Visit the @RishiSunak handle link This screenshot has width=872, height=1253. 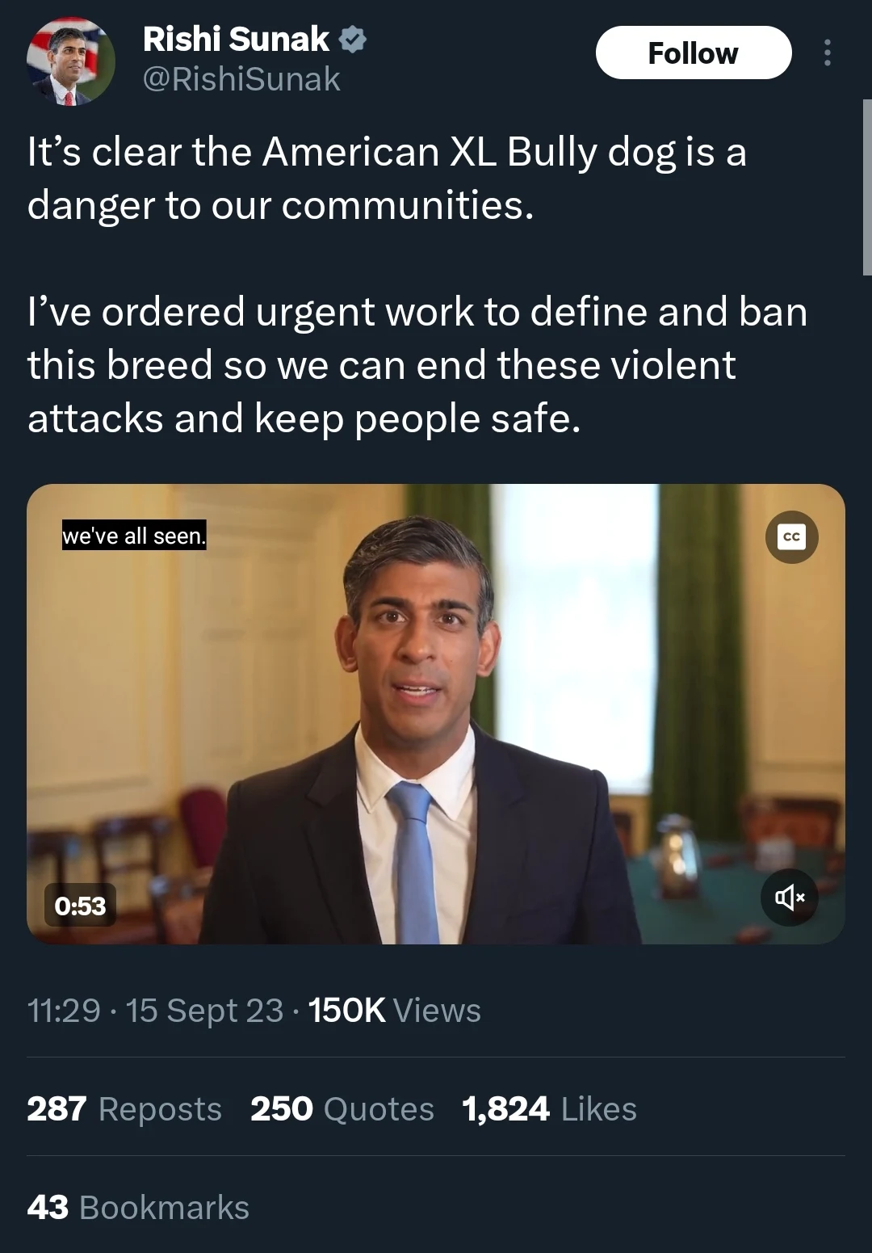pyautogui.click(x=241, y=79)
